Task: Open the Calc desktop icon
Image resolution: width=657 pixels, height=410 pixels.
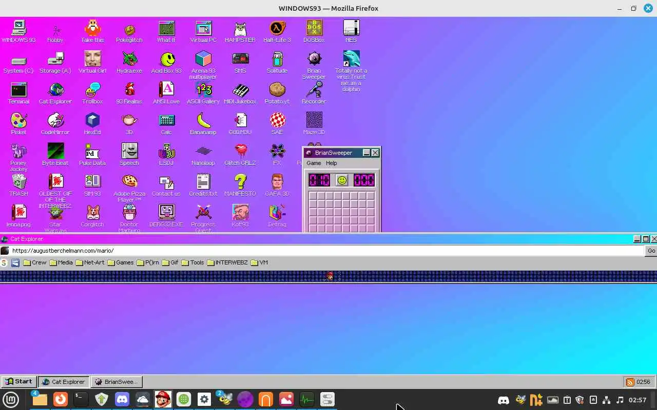Action: (x=166, y=124)
